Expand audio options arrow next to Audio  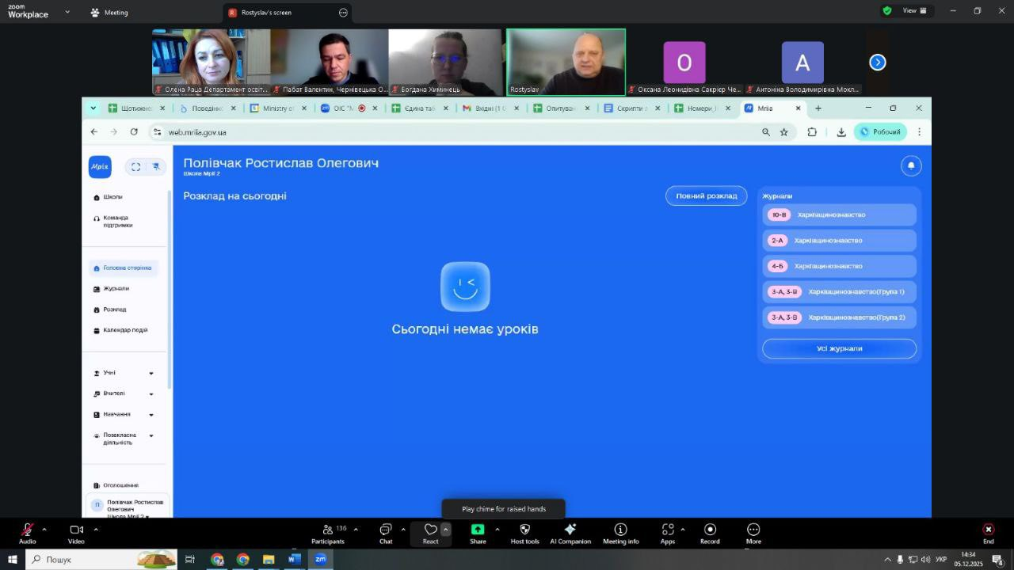coord(44,529)
